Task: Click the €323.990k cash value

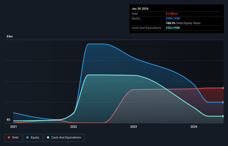Action: pyautogui.click(x=173, y=28)
